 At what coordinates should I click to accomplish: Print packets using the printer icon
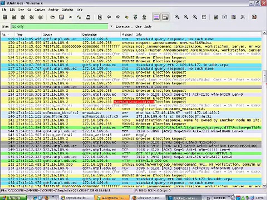click(88, 17)
